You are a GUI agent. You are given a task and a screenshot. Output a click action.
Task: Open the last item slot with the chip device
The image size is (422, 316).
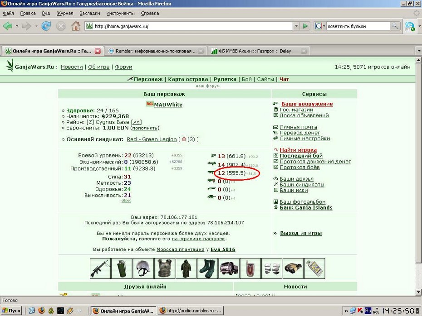coord(314,268)
